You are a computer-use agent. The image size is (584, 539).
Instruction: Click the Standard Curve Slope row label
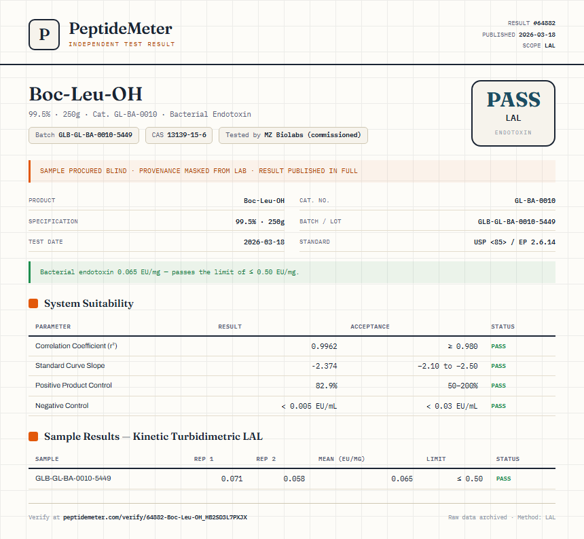click(70, 365)
